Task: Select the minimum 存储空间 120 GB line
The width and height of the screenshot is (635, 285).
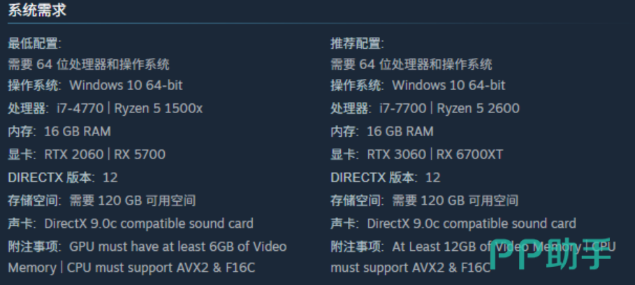Action: click(x=102, y=200)
